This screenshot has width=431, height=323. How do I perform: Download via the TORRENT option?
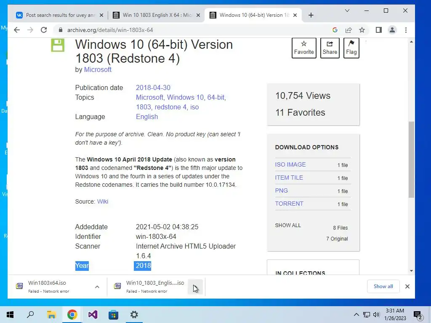tap(289, 204)
